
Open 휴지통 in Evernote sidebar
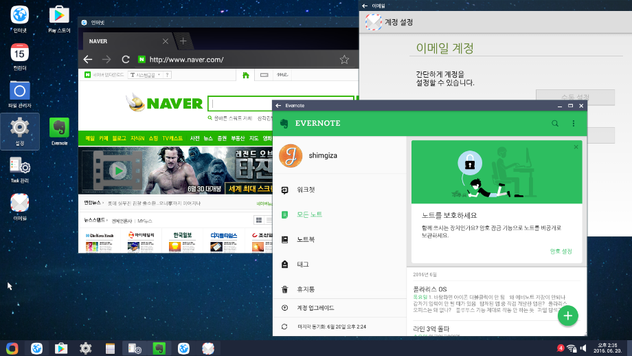click(339, 289)
